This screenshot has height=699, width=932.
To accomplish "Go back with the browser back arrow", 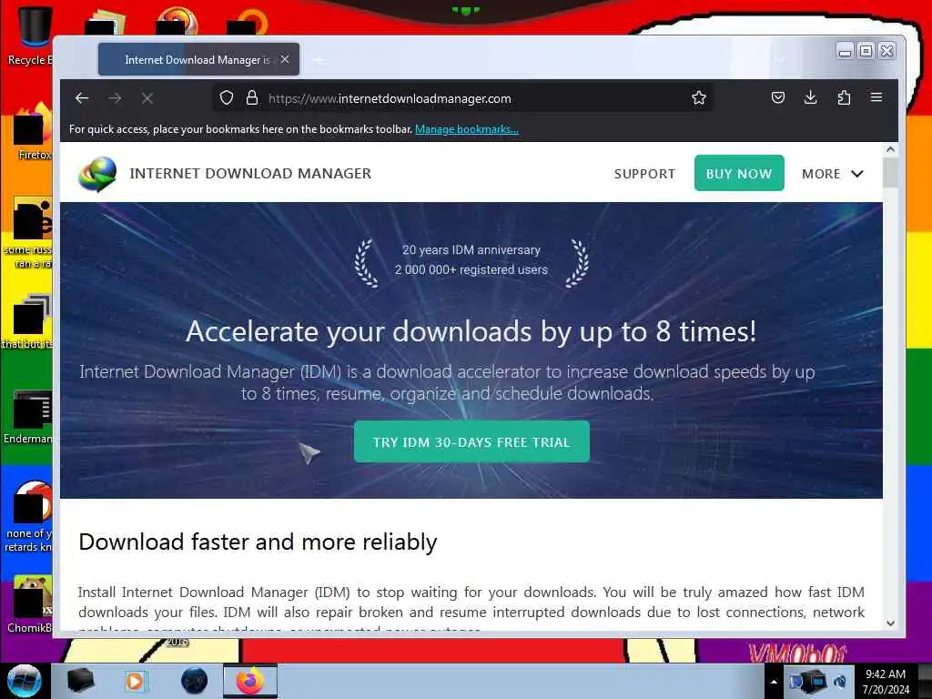I will [x=82, y=98].
